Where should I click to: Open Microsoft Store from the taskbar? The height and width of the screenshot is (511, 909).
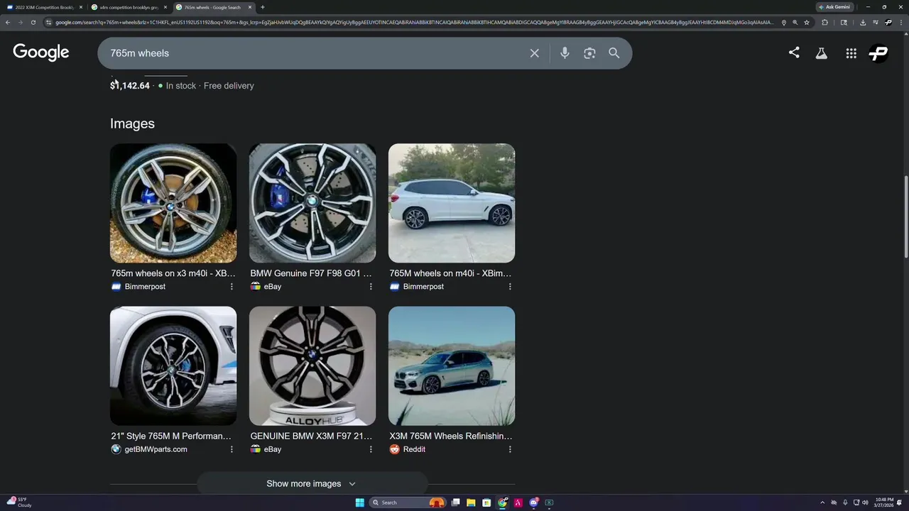click(486, 502)
